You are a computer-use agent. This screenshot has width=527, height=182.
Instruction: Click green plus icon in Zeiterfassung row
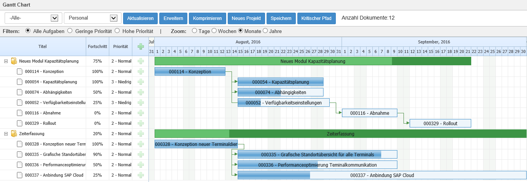coord(141,134)
